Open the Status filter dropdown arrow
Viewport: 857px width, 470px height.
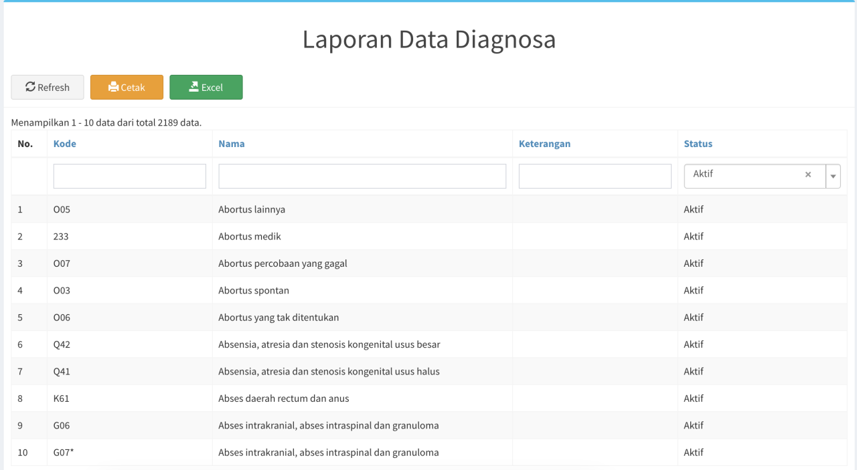pos(834,177)
